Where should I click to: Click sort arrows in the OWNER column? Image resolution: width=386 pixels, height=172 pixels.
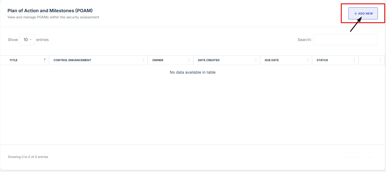point(189,60)
